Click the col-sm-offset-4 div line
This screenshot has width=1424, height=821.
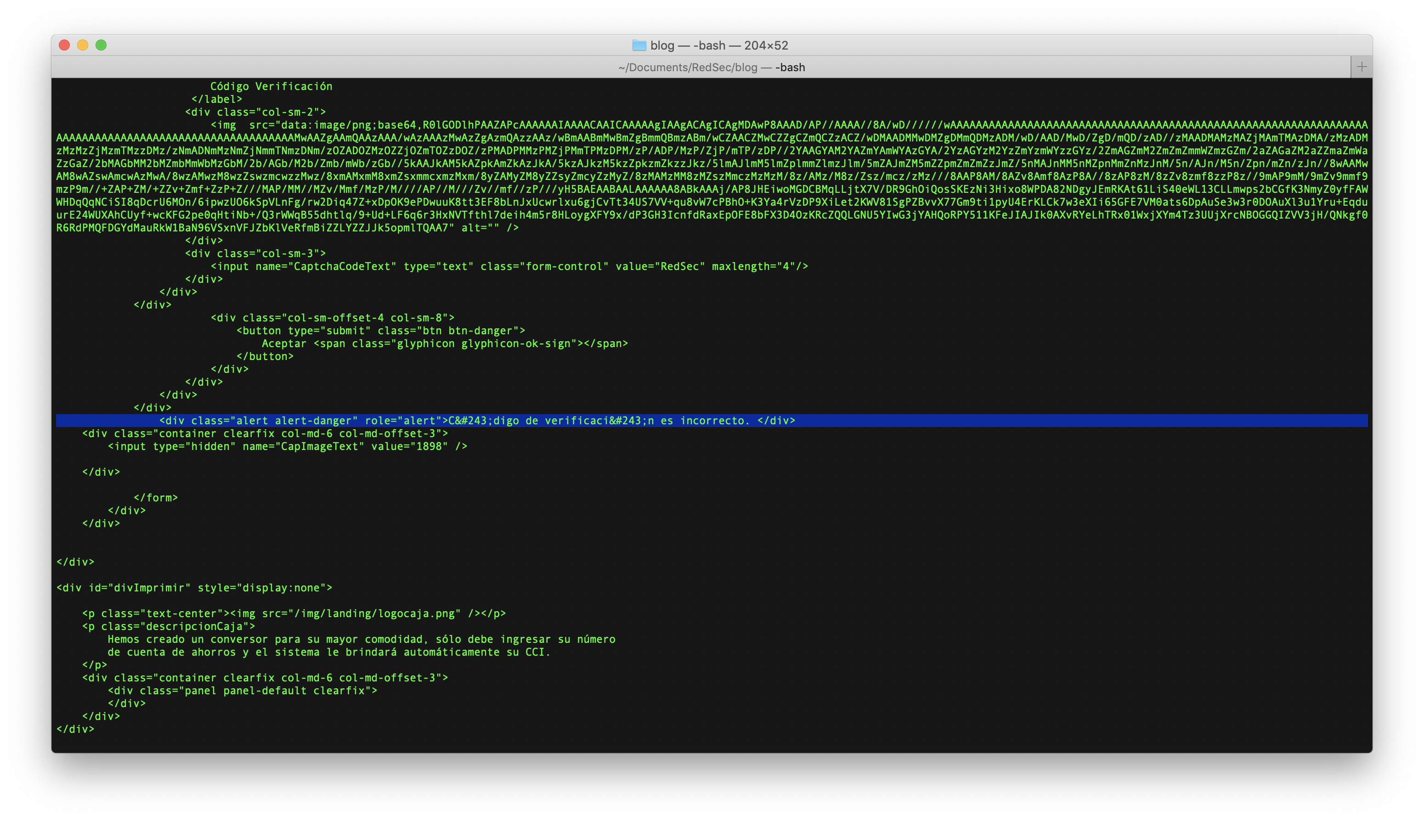[333, 317]
